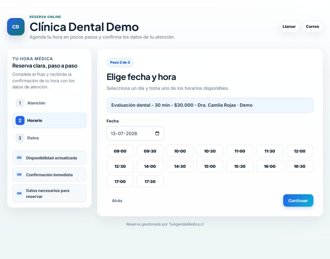Click the CD clinic logo icon

point(16,27)
